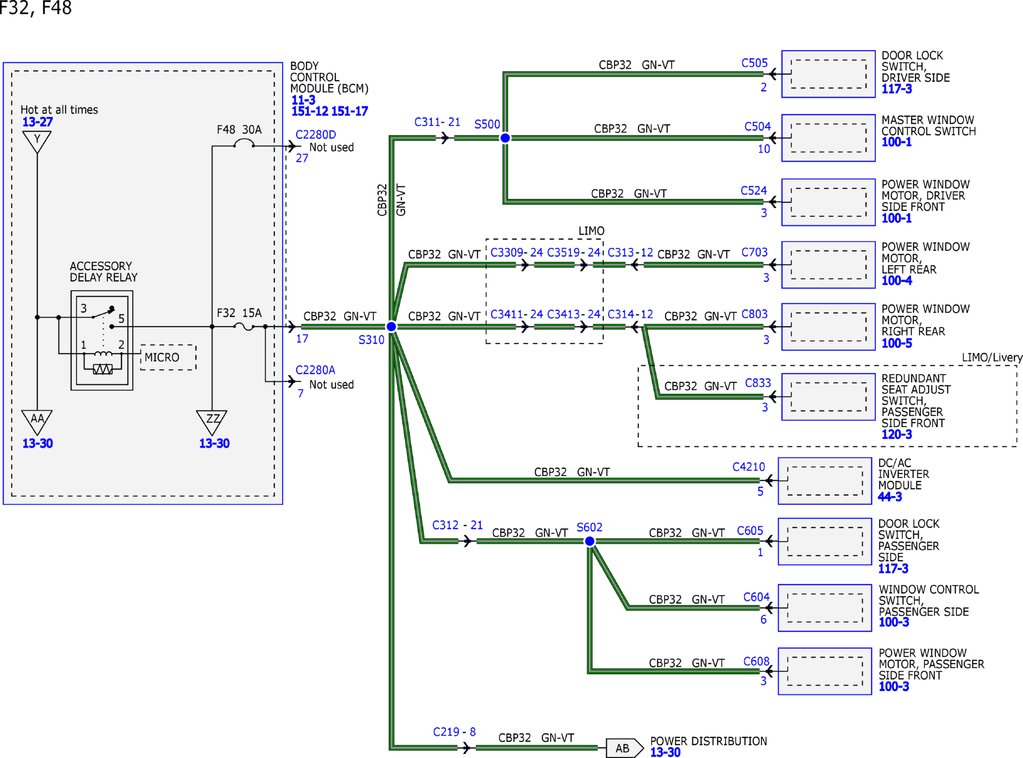Select the S602 splice dot
Image resolution: width=1023 pixels, height=758 pixels.
(x=590, y=541)
